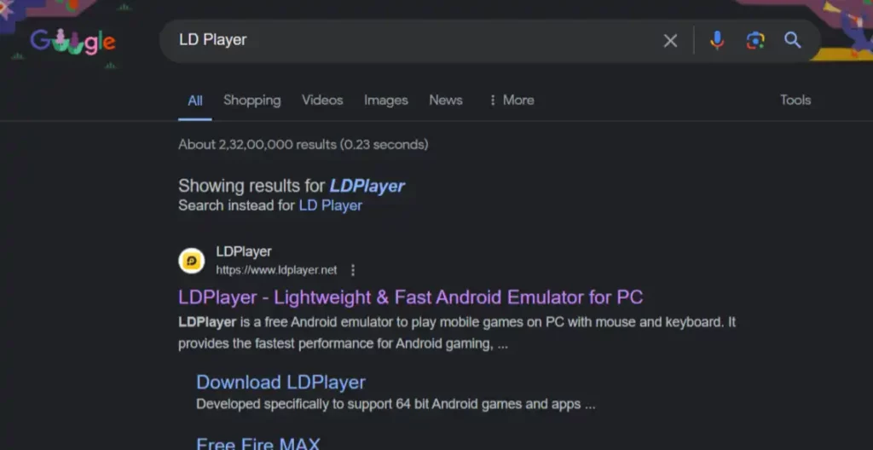The height and width of the screenshot is (450, 873).
Task: Click description starting 'Developed specifically to support 64 bit'
Action: 396,404
